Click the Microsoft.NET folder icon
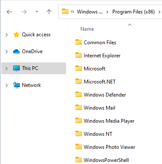The image size is (162, 164). pyautogui.click(x=79, y=81)
